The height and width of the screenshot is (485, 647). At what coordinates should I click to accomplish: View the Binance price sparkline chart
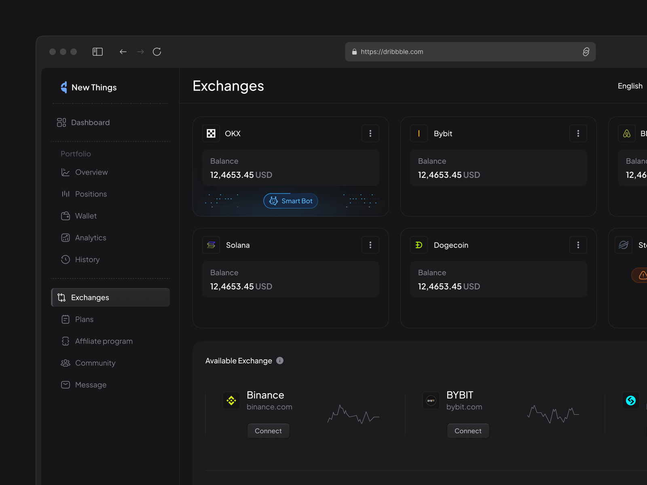click(x=353, y=414)
